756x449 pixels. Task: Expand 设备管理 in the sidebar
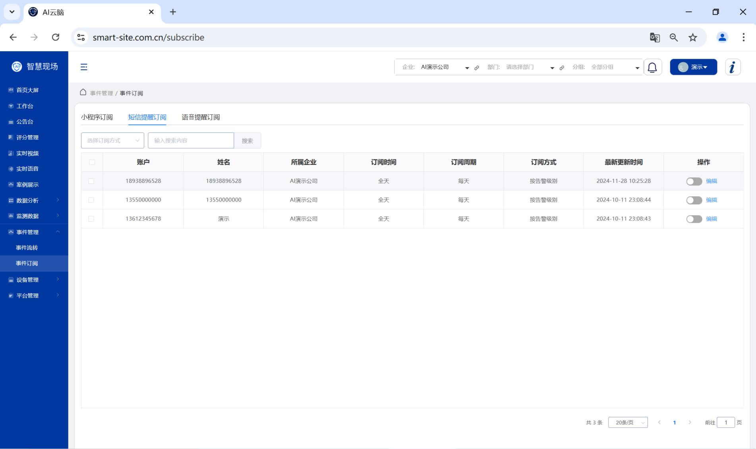pyautogui.click(x=34, y=280)
